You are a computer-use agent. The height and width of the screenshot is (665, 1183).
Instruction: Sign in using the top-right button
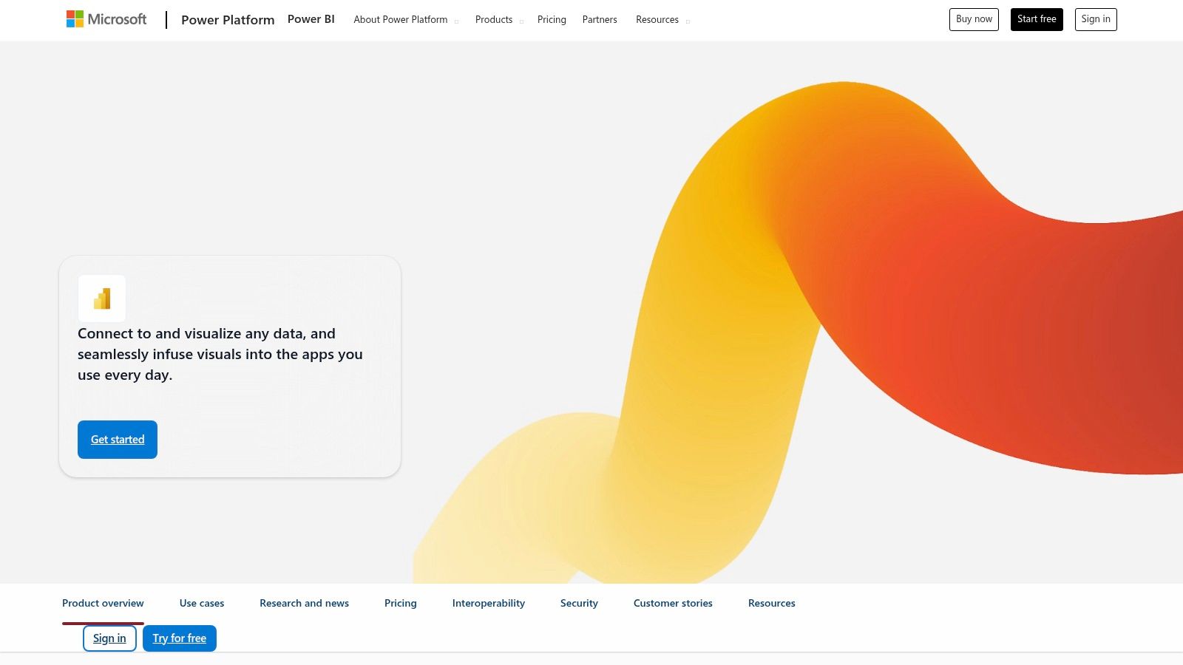1095,19
